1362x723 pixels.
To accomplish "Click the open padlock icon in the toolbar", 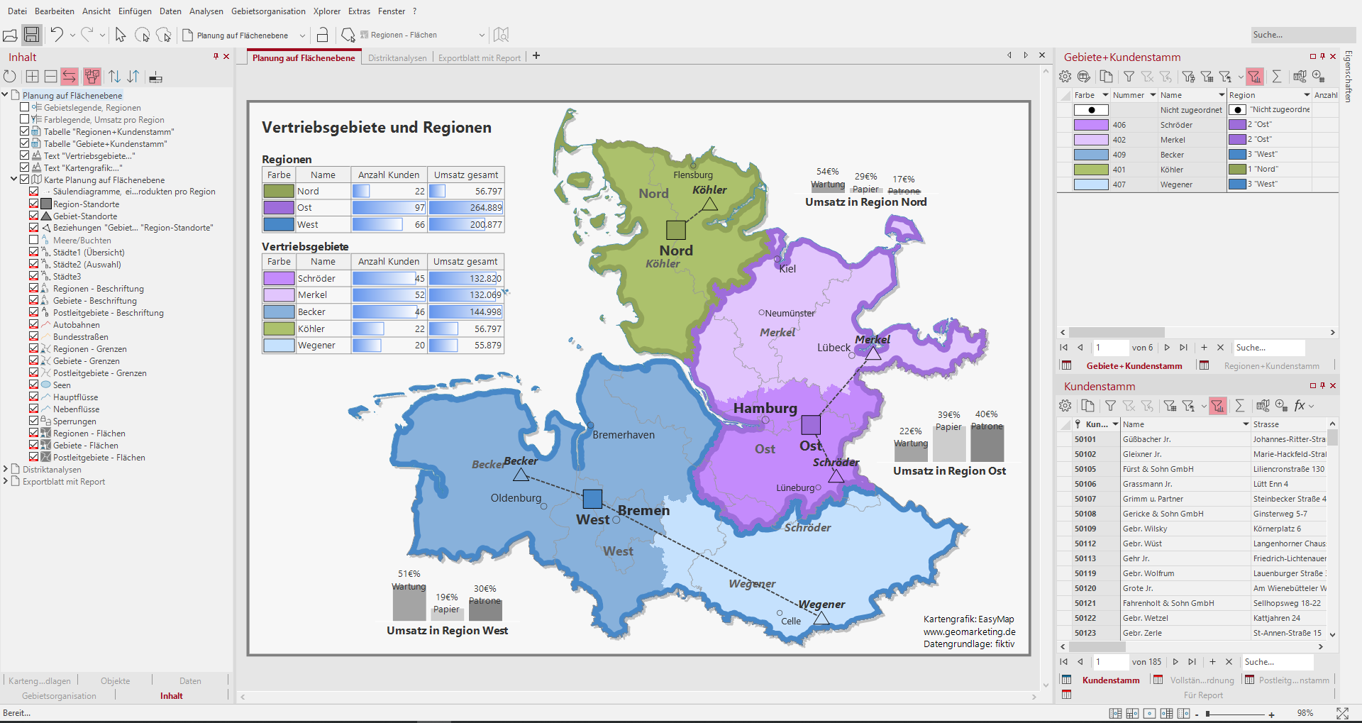I will click(x=322, y=35).
